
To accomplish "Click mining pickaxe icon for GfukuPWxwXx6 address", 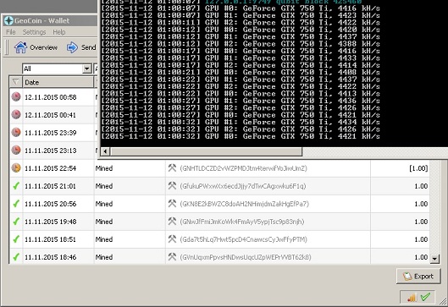I will [x=172, y=186].
